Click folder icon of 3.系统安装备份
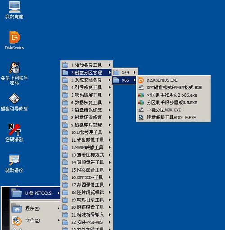This screenshot has width=225, height=230. coord(65,80)
